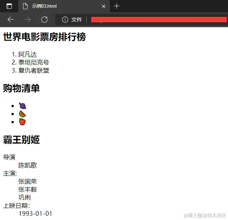Click the date 1993-01-01
The height and width of the screenshot is (220, 228).
[x=35, y=214]
